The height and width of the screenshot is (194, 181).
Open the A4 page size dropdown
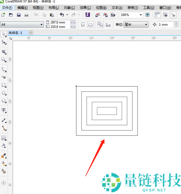pyautogui.click(x=22, y=25)
